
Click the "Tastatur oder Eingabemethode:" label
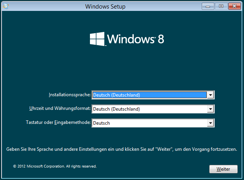(57, 123)
